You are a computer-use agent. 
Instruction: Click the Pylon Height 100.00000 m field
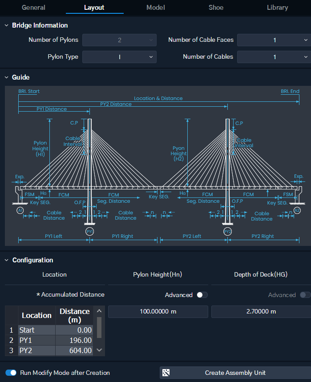[x=158, y=312]
